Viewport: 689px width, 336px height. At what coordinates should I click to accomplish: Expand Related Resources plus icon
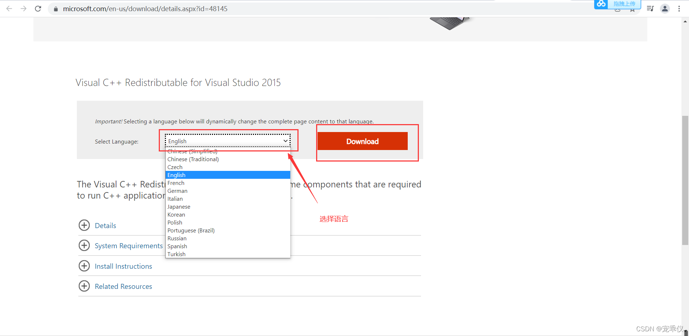pyautogui.click(x=84, y=286)
